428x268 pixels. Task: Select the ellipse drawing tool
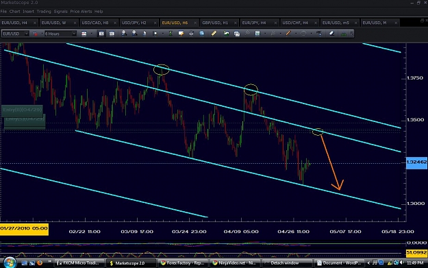(x=303, y=34)
